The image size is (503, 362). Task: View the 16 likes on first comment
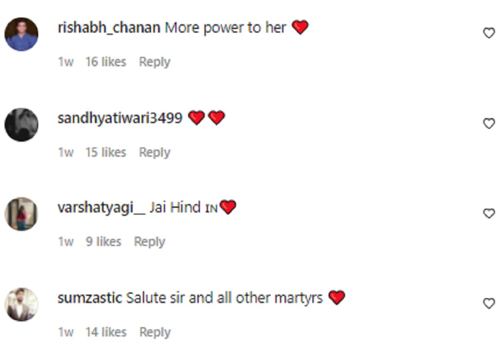tap(106, 62)
